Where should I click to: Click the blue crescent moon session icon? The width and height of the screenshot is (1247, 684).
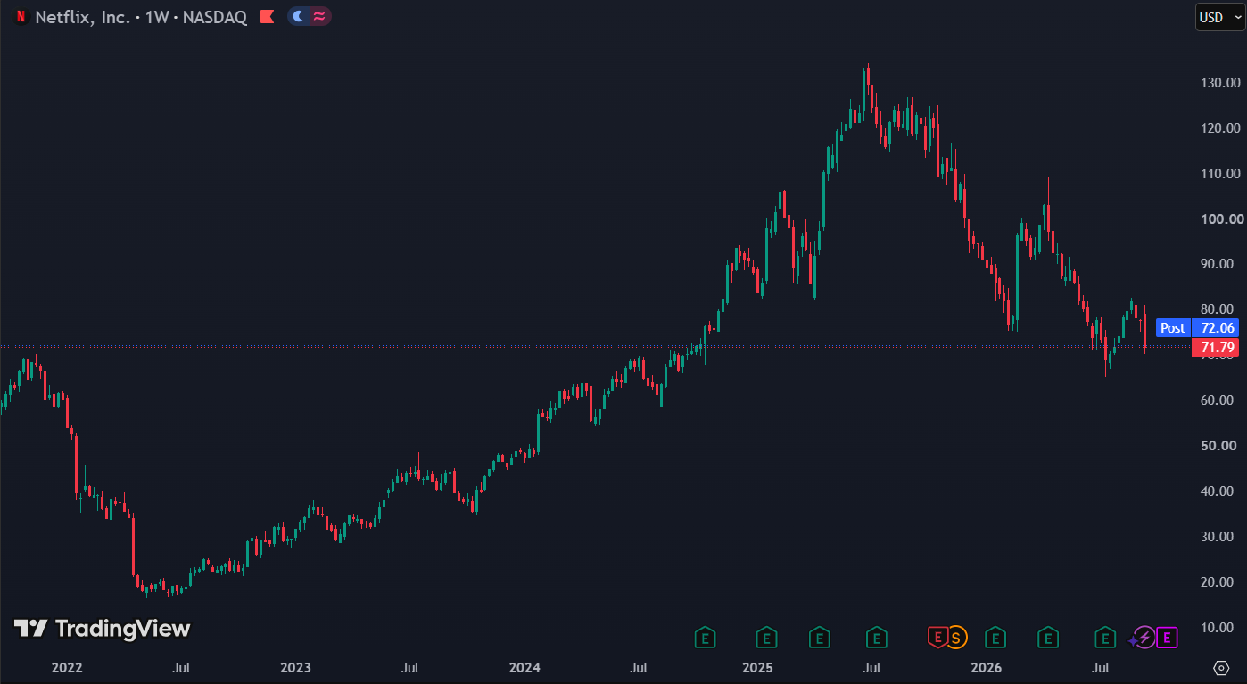pyautogui.click(x=299, y=16)
